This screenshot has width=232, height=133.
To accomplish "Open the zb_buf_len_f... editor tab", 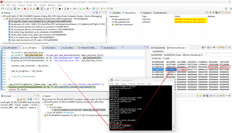I will [109, 48].
